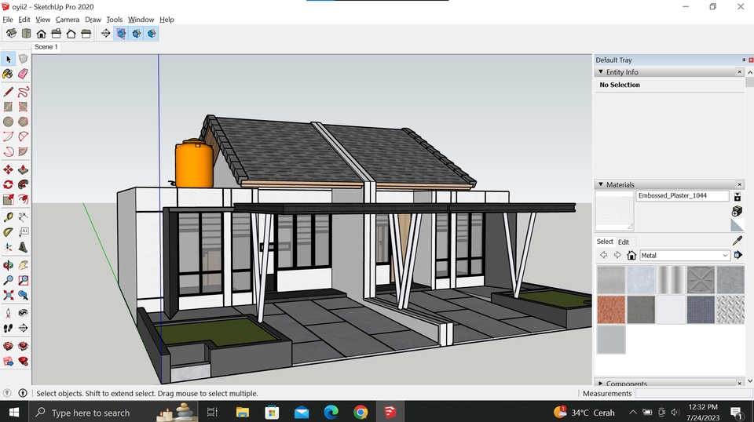
Task: Open the Window menu
Action: pos(141,20)
